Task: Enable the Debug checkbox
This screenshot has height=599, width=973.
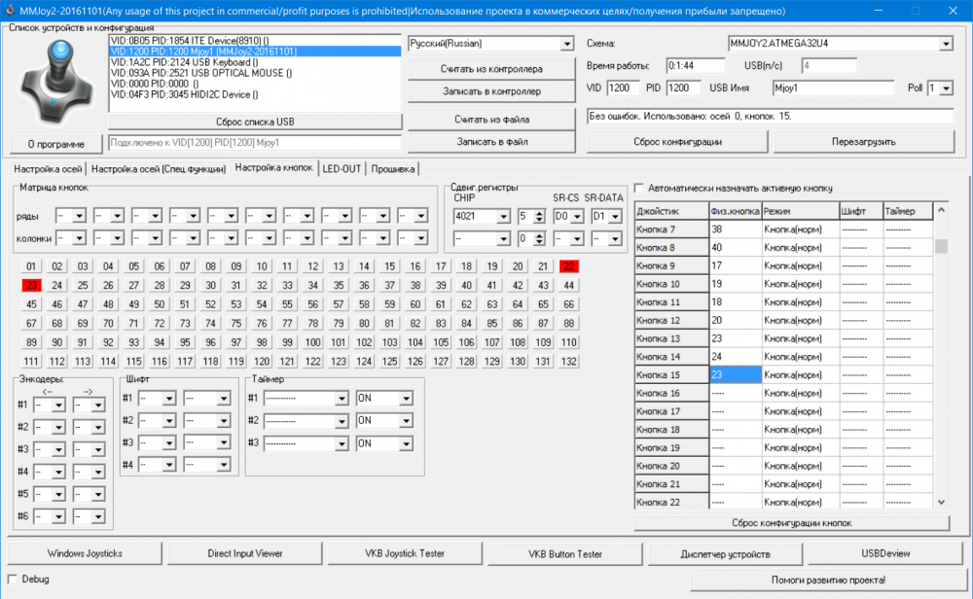Action: (14, 579)
